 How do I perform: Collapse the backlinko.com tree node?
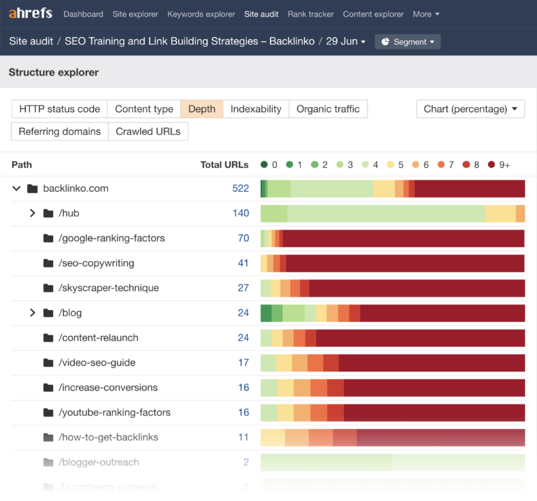click(x=16, y=189)
